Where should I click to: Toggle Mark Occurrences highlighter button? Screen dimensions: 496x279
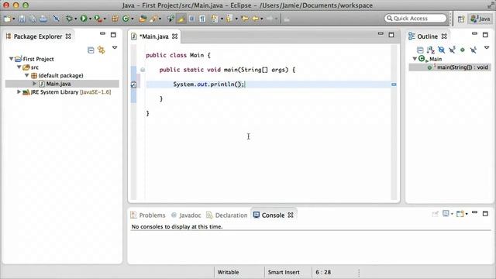click(x=181, y=19)
